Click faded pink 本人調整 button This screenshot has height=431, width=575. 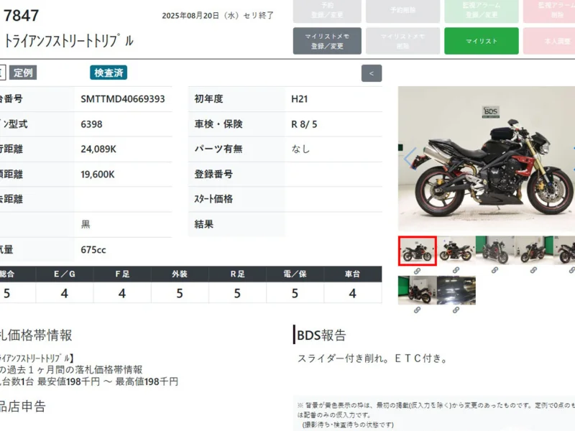point(549,41)
